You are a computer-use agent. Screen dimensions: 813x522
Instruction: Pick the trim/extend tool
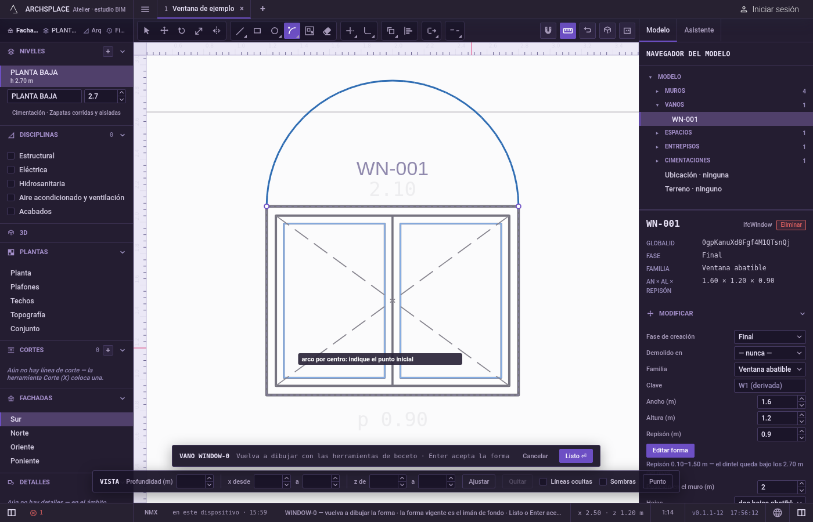point(350,31)
